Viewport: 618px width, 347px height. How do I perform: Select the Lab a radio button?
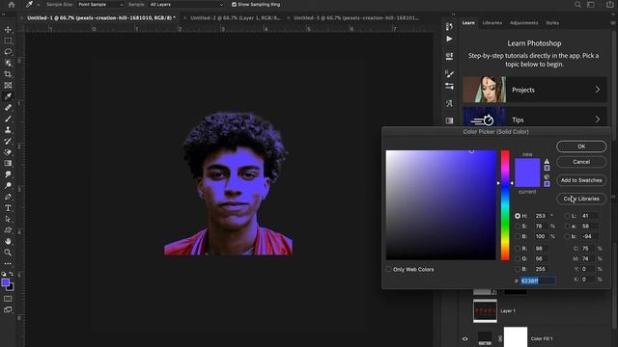[x=567, y=226]
